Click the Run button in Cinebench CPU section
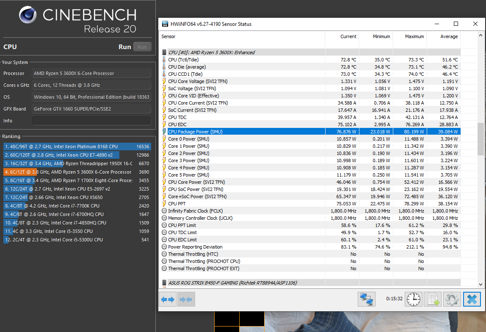 point(142,47)
